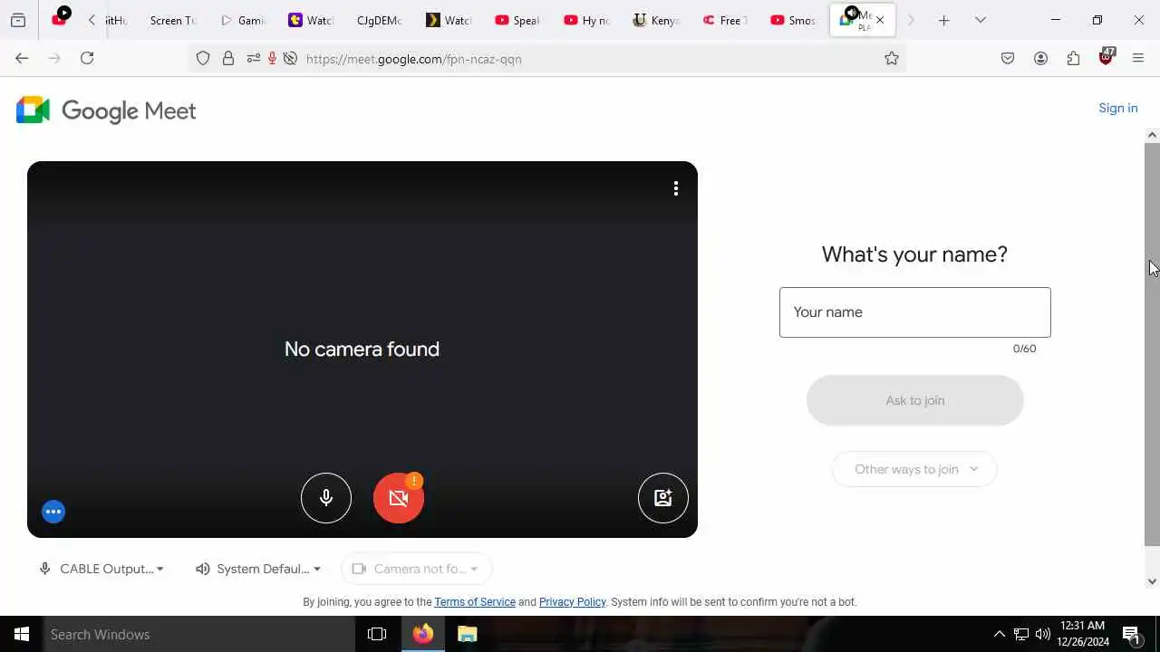Open the Firefox application menu
Viewport: 1160px width, 652px height.
(x=1138, y=58)
